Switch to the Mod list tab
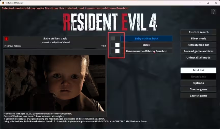 pyautogui.click(x=198, y=70)
